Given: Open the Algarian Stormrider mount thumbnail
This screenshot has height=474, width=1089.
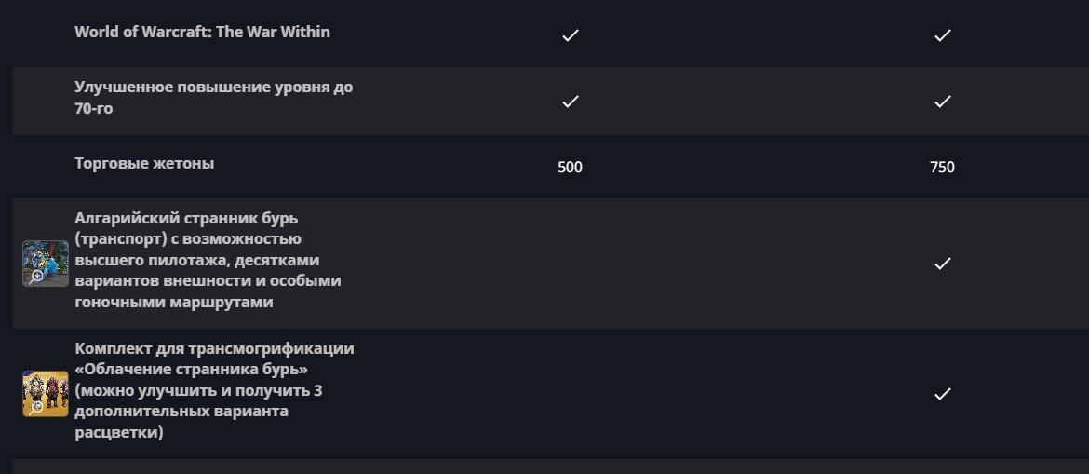Looking at the screenshot, I should (46, 263).
